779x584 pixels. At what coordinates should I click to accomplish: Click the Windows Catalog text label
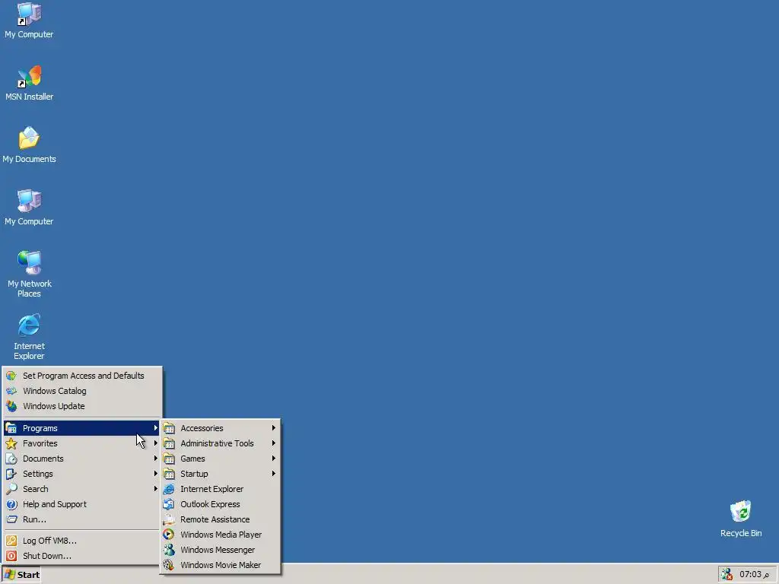pyautogui.click(x=55, y=392)
